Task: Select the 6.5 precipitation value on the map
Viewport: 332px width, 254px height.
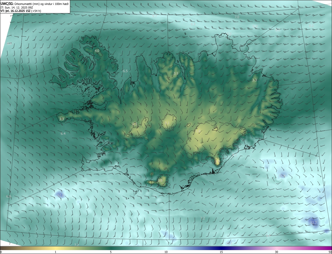Action: pos(125,71)
